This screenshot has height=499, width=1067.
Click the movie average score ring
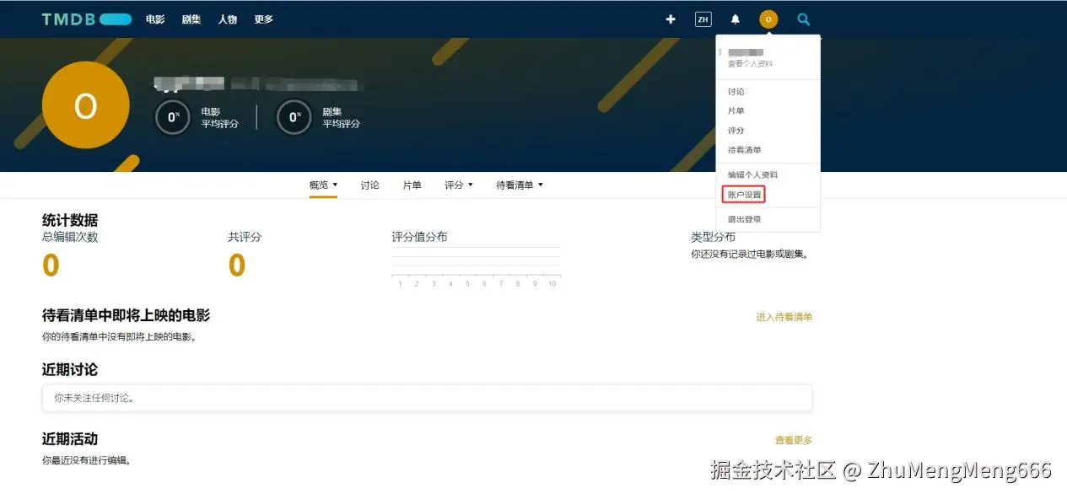[173, 117]
